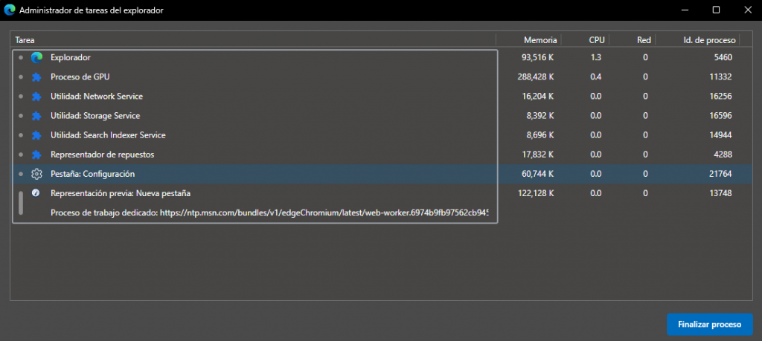Sort by Id. de proceso column
762x341 pixels.
pyautogui.click(x=709, y=39)
